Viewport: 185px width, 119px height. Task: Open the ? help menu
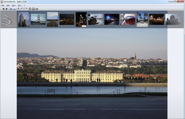pyautogui.click(x=24, y=5)
